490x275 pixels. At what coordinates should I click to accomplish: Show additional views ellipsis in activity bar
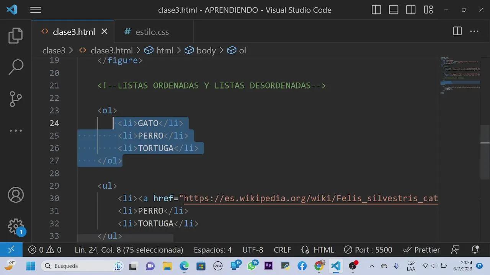pyautogui.click(x=16, y=131)
